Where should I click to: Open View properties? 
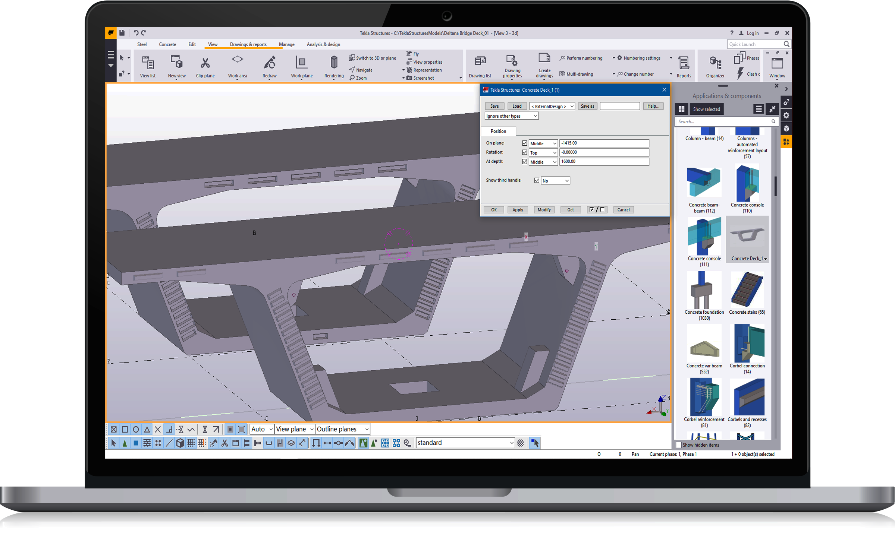[424, 62]
